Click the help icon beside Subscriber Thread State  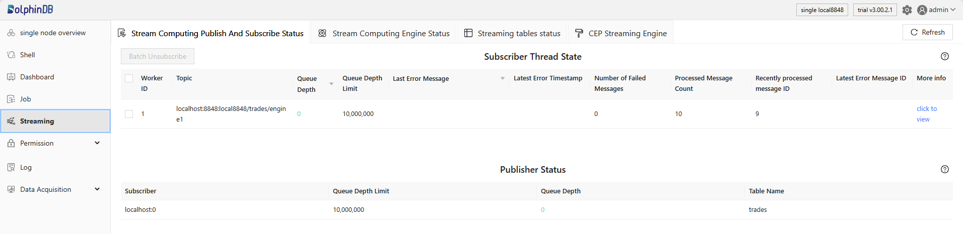(945, 56)
